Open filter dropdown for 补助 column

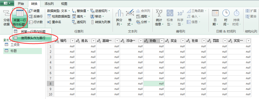162,41
